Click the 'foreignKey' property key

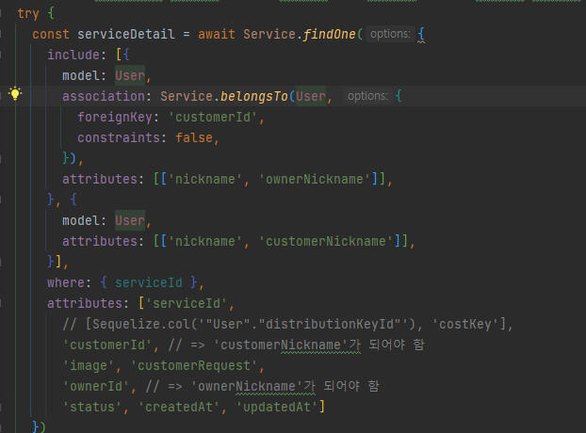[x=115, y=118]
